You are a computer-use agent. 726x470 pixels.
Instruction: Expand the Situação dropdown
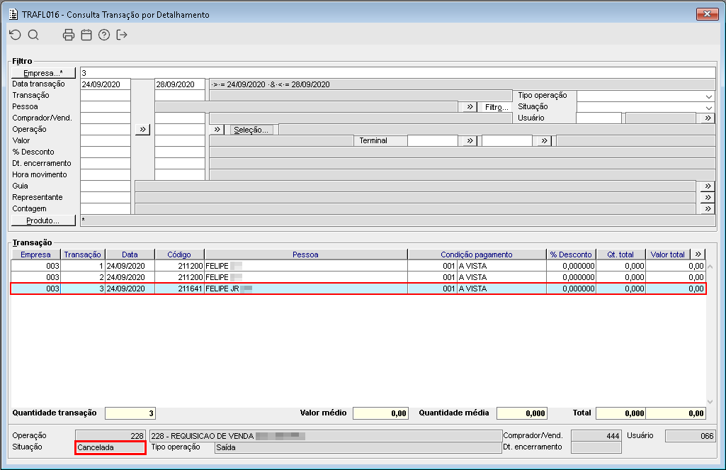tap(709, 108)
